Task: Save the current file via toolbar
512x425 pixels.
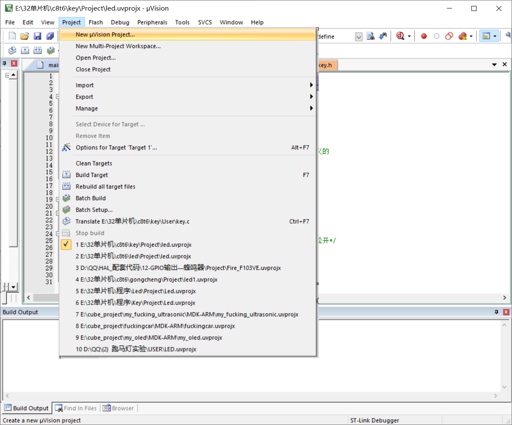Action: (38, 36)
